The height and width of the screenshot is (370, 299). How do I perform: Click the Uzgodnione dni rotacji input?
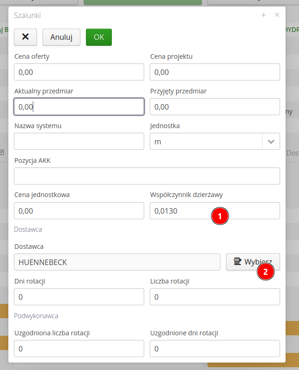coord(215,349)
